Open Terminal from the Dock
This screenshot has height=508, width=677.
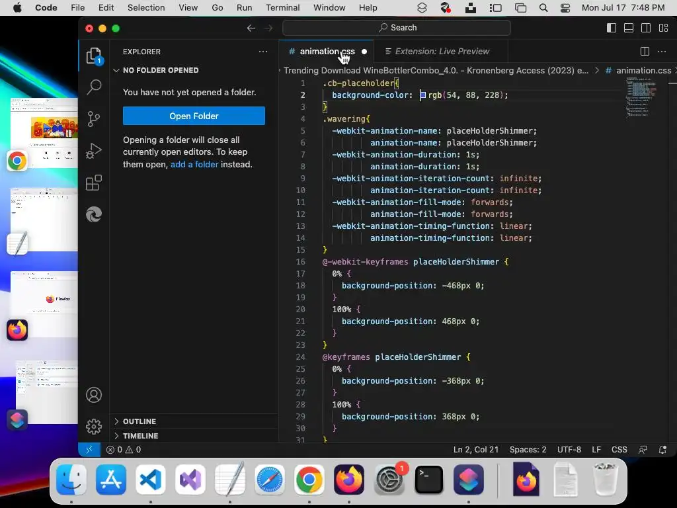click(x=428, y=480)
